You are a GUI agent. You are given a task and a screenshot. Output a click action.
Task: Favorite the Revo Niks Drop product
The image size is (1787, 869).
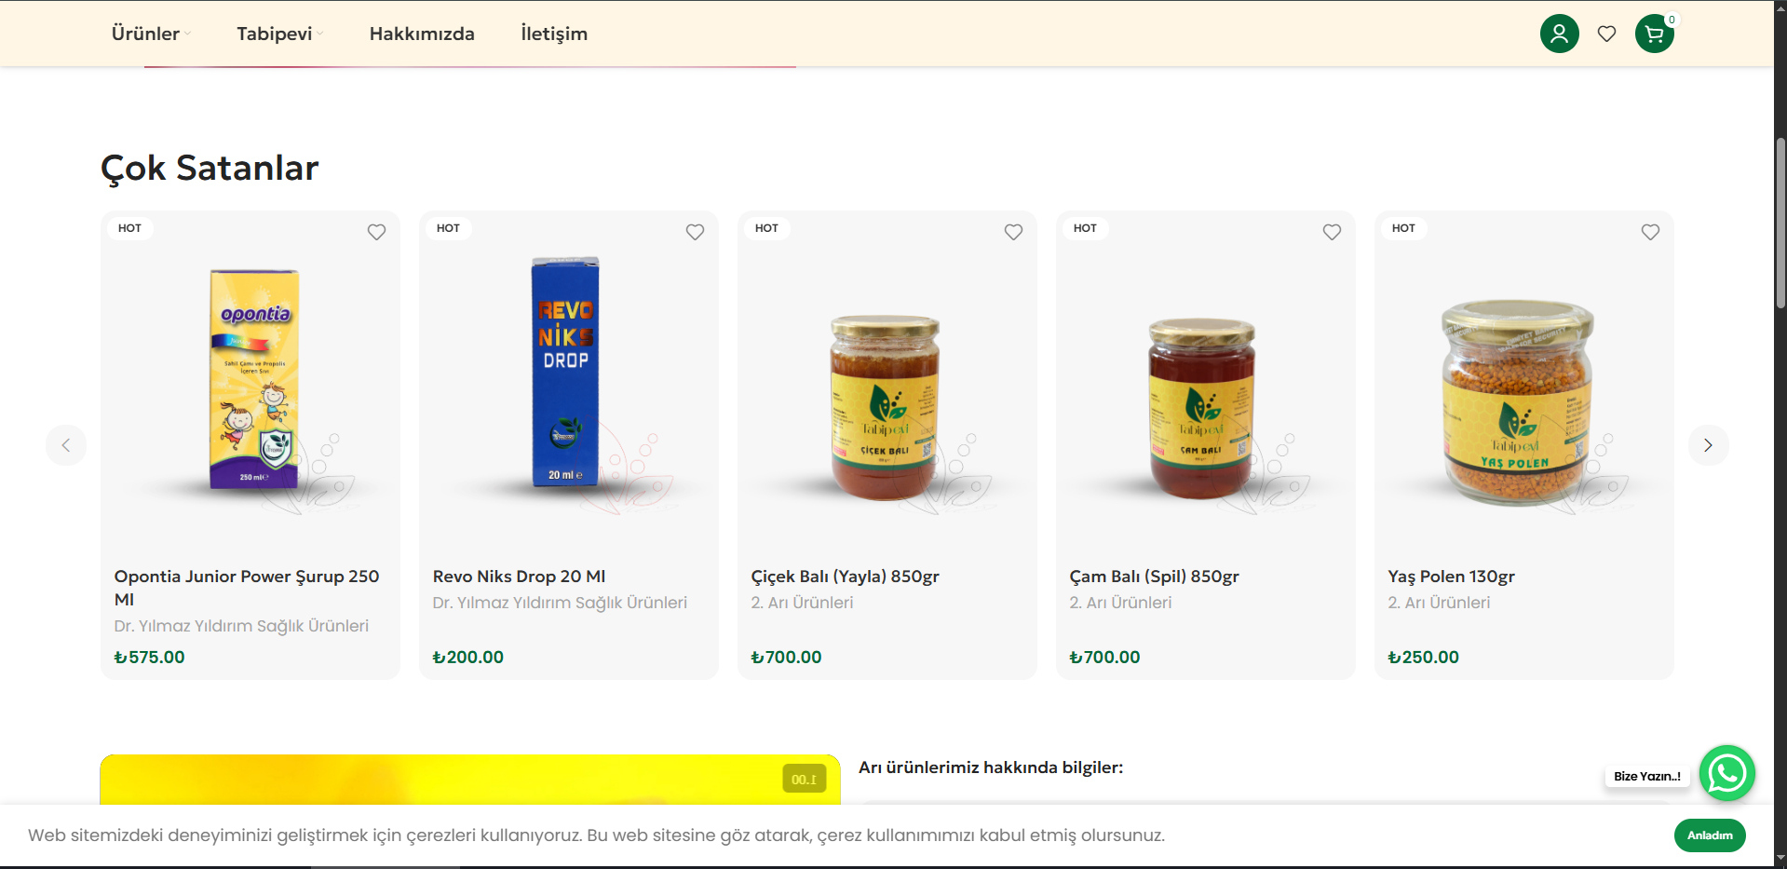click(695, 232)
